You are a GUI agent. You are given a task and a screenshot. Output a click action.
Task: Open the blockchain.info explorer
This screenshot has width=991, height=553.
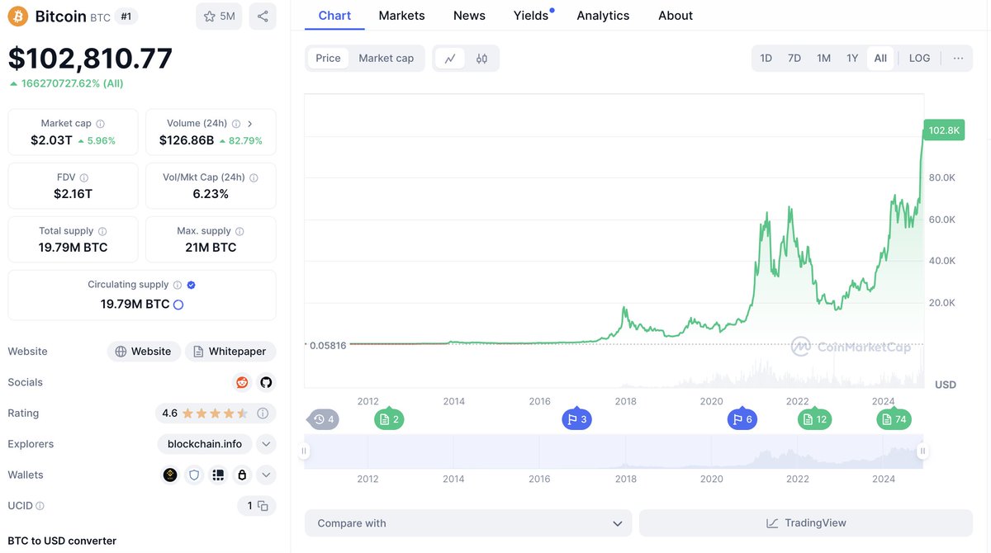pyautogui.click(x=205, y=444)
